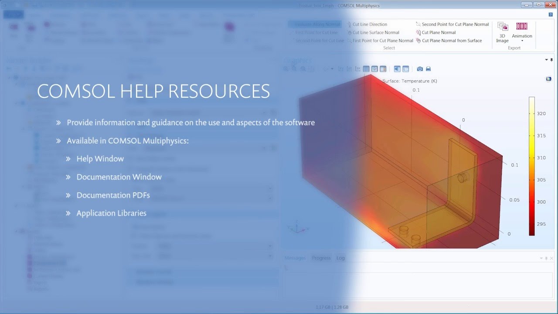558x314 pixels.
Task: Click the Evaluate Along Normal button
Action: tap(314, 24)
